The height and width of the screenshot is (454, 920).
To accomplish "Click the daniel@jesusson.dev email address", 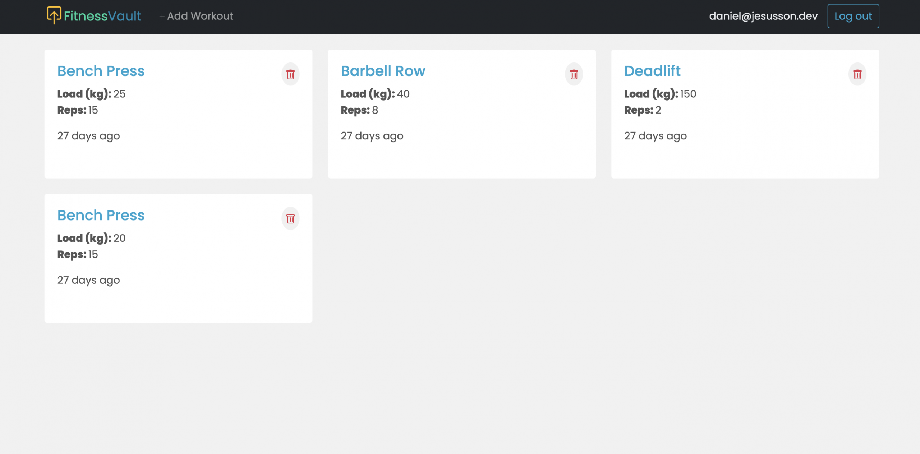I will [x=763, y=16].
